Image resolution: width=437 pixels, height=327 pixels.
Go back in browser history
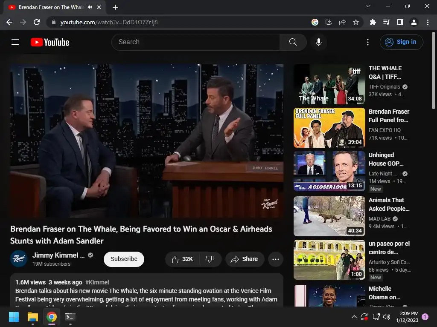pyautogui.click(x=9, y=22)
